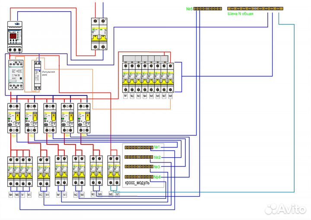Click the gray comb busbar above eight breakers
The image size is (311, 220).
[x=147, y=59]
